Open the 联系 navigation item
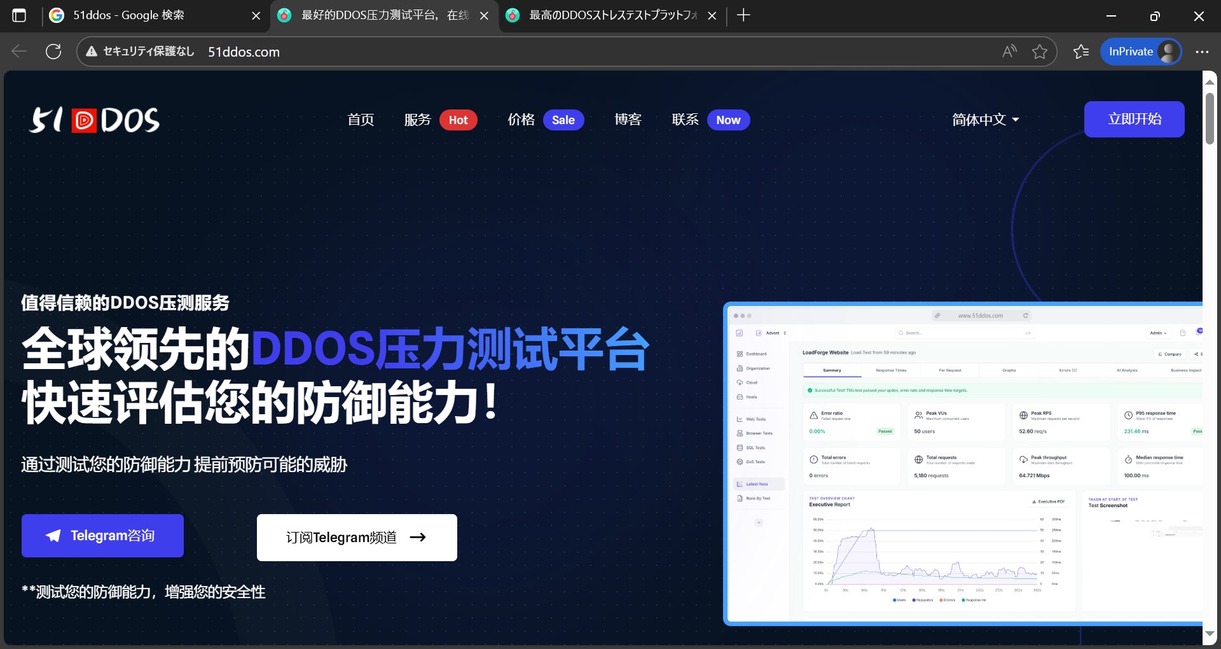 685,120
